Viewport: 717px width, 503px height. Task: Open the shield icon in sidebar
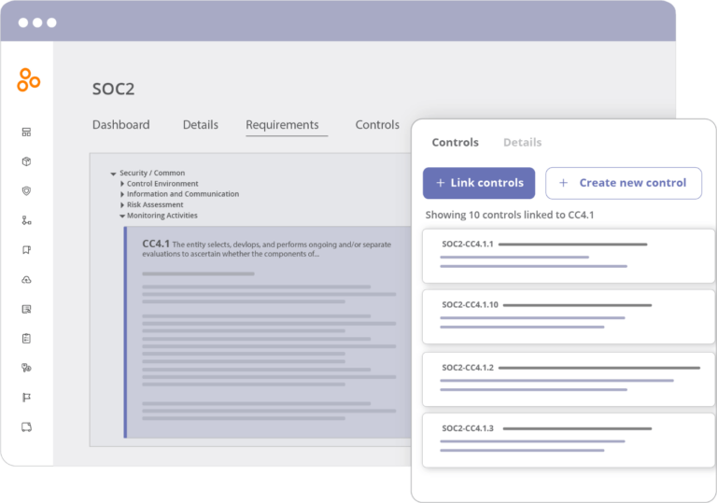tap(26, 190)
